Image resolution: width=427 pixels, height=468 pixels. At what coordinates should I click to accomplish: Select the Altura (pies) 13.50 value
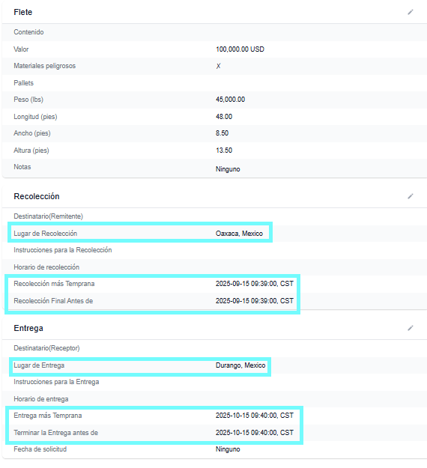click(x=224, y=150)
